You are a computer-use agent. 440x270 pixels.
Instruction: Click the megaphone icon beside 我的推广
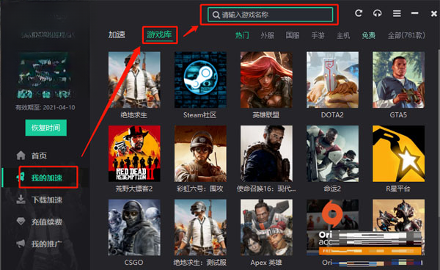tap(21, 244)
